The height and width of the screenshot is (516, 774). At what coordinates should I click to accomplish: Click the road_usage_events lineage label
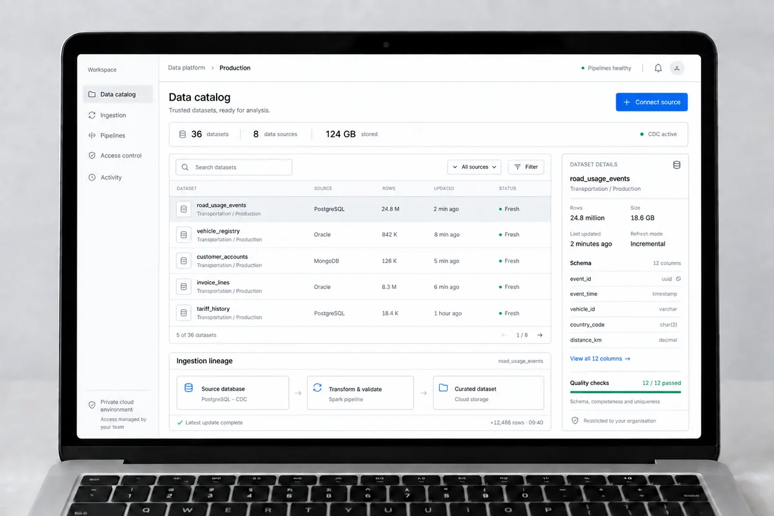pos(521,361)
